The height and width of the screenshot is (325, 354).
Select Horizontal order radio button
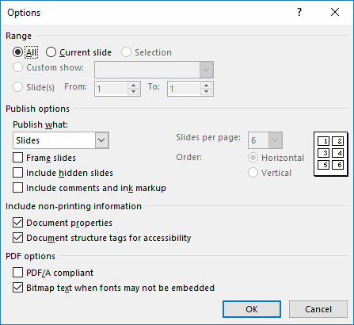point(253,158)
